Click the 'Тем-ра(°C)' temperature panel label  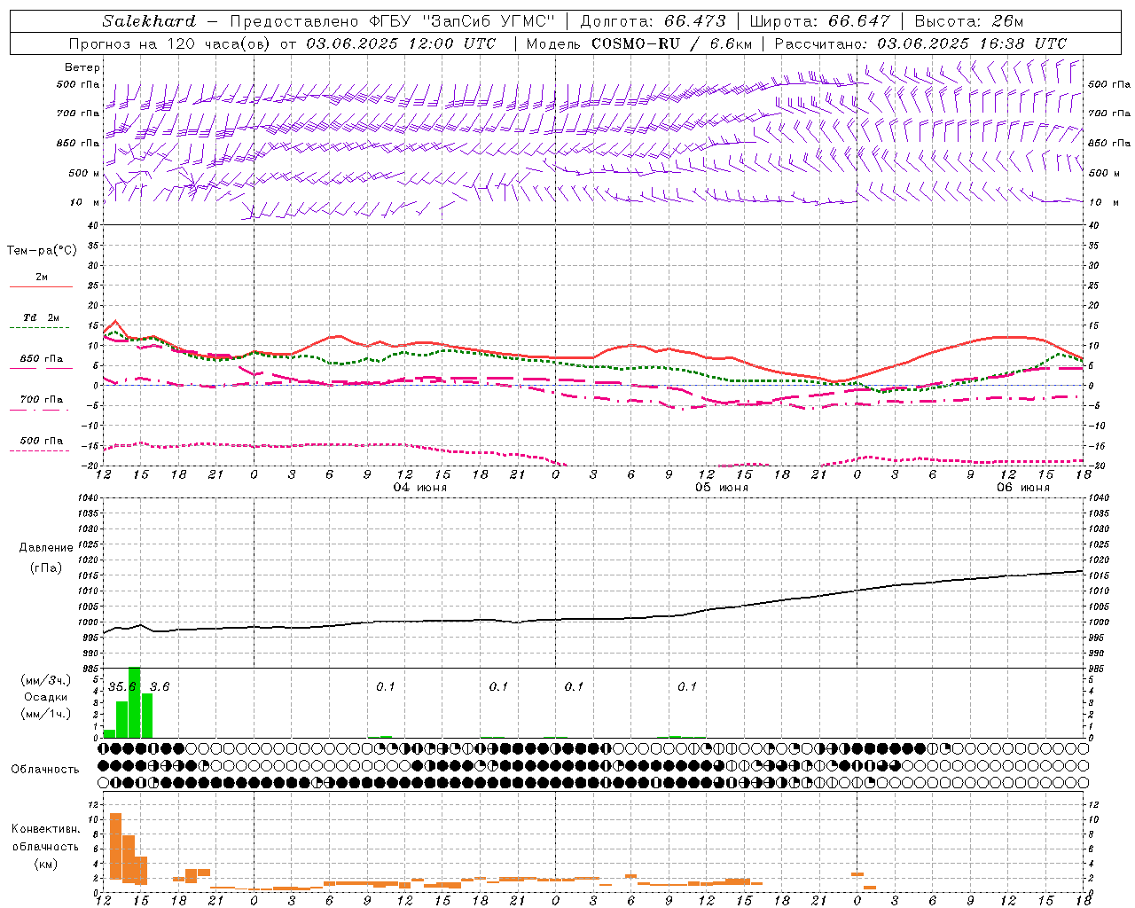42,251
